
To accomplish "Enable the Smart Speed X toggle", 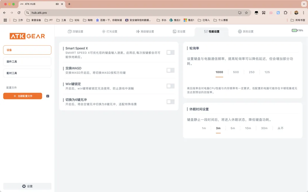I will [x=170, y=53].
